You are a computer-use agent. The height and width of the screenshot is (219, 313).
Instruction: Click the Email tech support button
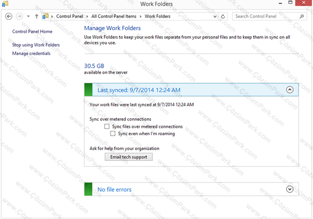[x=129, y=157]
